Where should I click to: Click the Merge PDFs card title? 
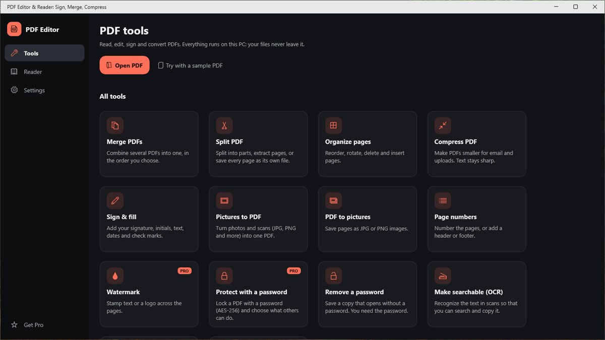[x=125, y=142]
